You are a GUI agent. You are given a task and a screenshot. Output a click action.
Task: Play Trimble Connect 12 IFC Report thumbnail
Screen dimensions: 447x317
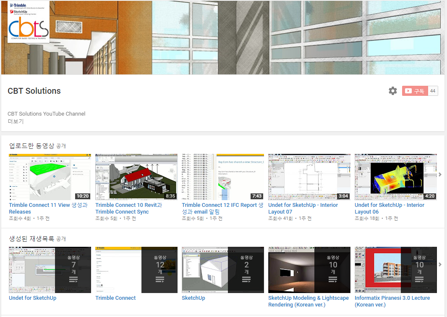click(x=223, y=177)
